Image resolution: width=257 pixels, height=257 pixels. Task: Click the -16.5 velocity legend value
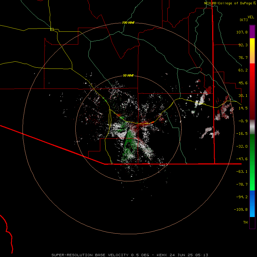242,134
